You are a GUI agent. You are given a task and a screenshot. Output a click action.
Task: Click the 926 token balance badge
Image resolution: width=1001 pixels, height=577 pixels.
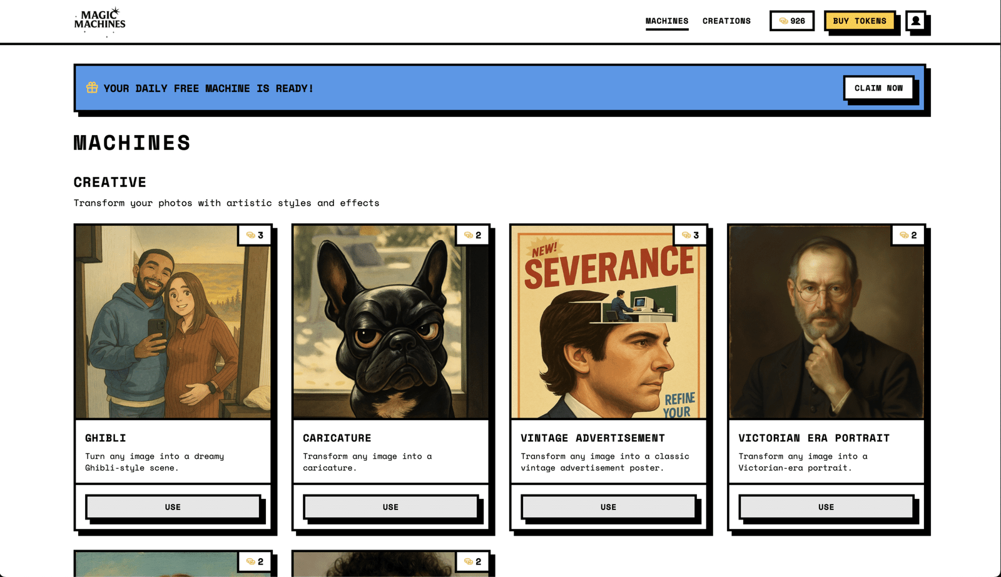pyautogui.click(x=791, y=21)
